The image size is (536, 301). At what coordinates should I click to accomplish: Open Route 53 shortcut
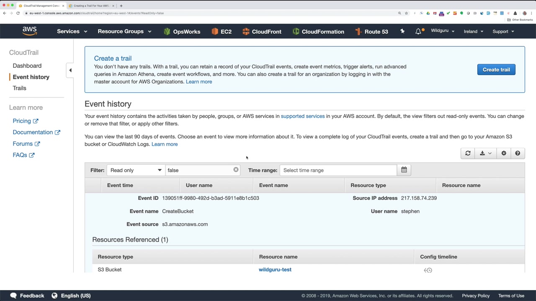pyautogui.click(x=371, y=31)
